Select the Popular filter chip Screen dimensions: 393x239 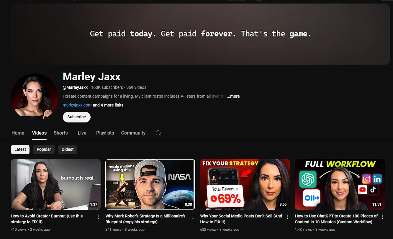[44, 149]
